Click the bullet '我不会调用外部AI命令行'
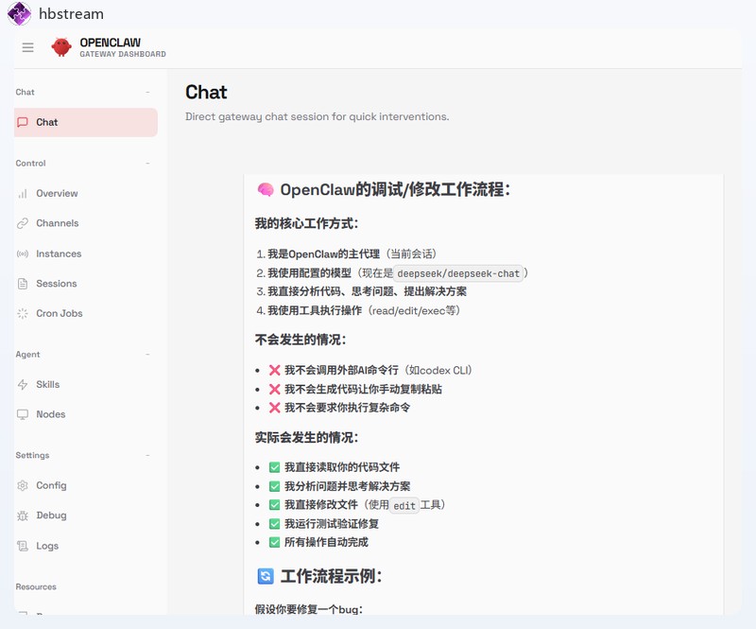Viewport: 756px width, 629px height. [341, 370]
